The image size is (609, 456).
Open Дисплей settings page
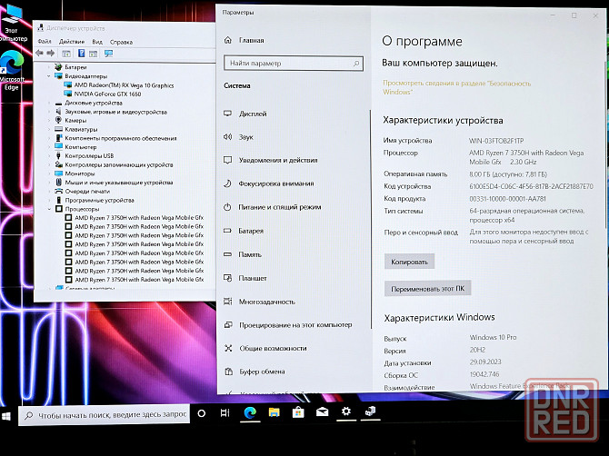coord(245,114)
